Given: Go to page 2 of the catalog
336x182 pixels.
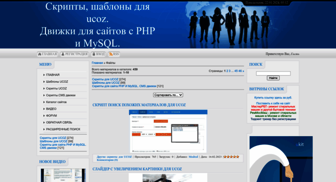Looking at the screenshot, I should point(227,71).
